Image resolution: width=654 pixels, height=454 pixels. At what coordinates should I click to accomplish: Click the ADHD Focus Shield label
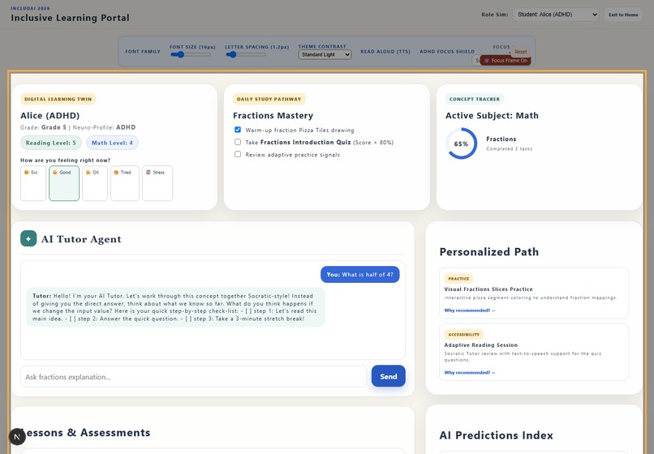447,52
